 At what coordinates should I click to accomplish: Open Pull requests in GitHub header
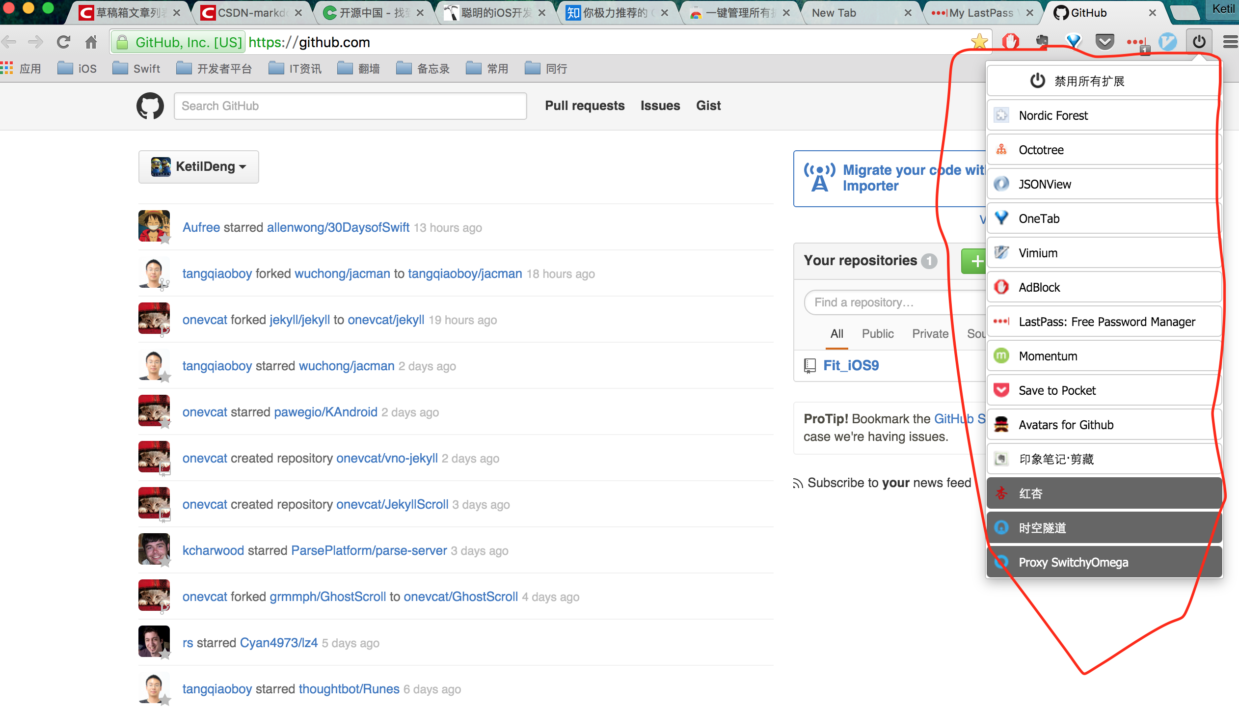click(x=585, y=106)
